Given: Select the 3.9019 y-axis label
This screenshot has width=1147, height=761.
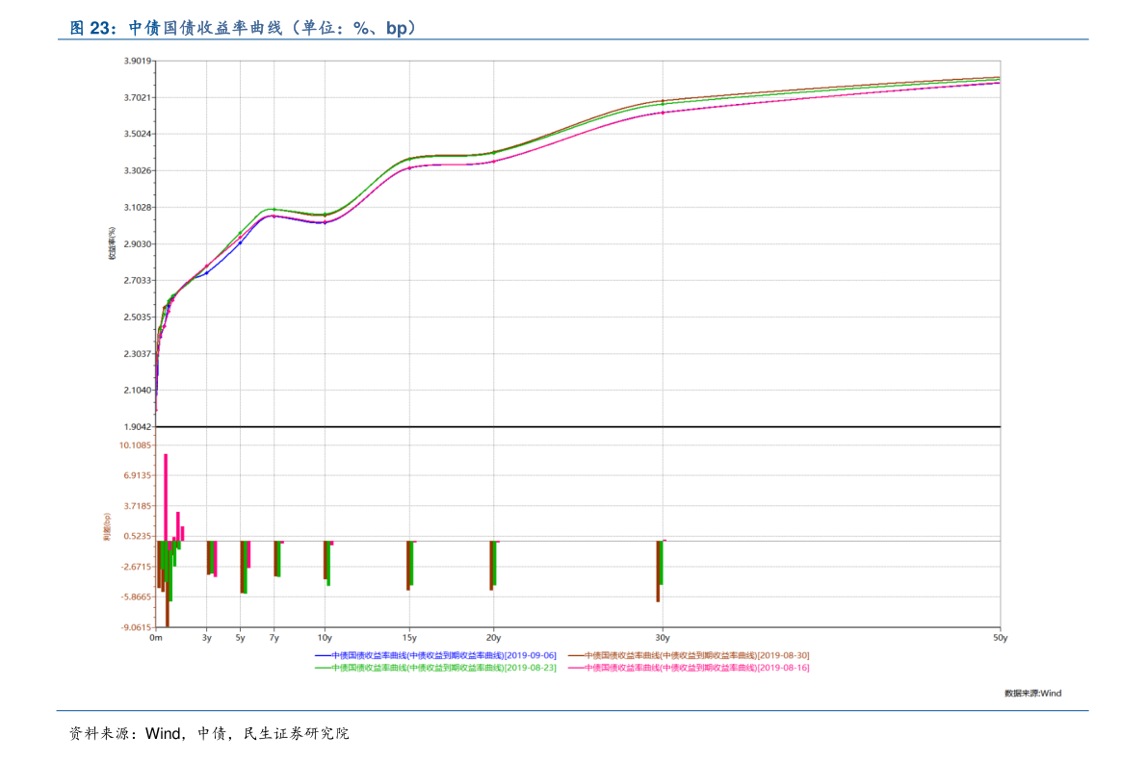Looking at the screenshot, I should click(x=138, y=61).
